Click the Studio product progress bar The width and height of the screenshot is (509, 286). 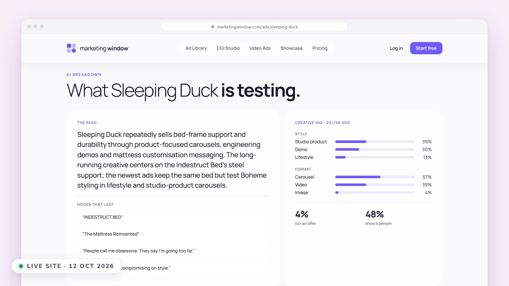click(x=375, y=142)
